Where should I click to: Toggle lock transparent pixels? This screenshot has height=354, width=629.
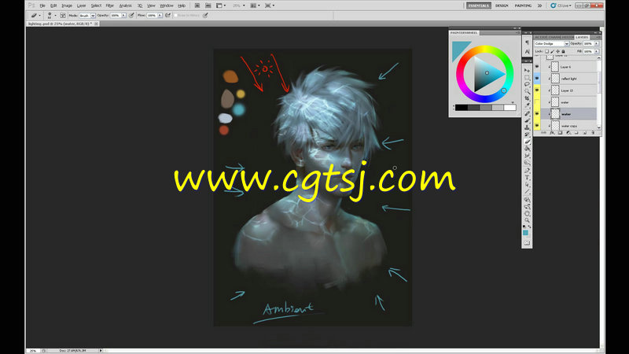pyautogui.click(x=546, y=51)
